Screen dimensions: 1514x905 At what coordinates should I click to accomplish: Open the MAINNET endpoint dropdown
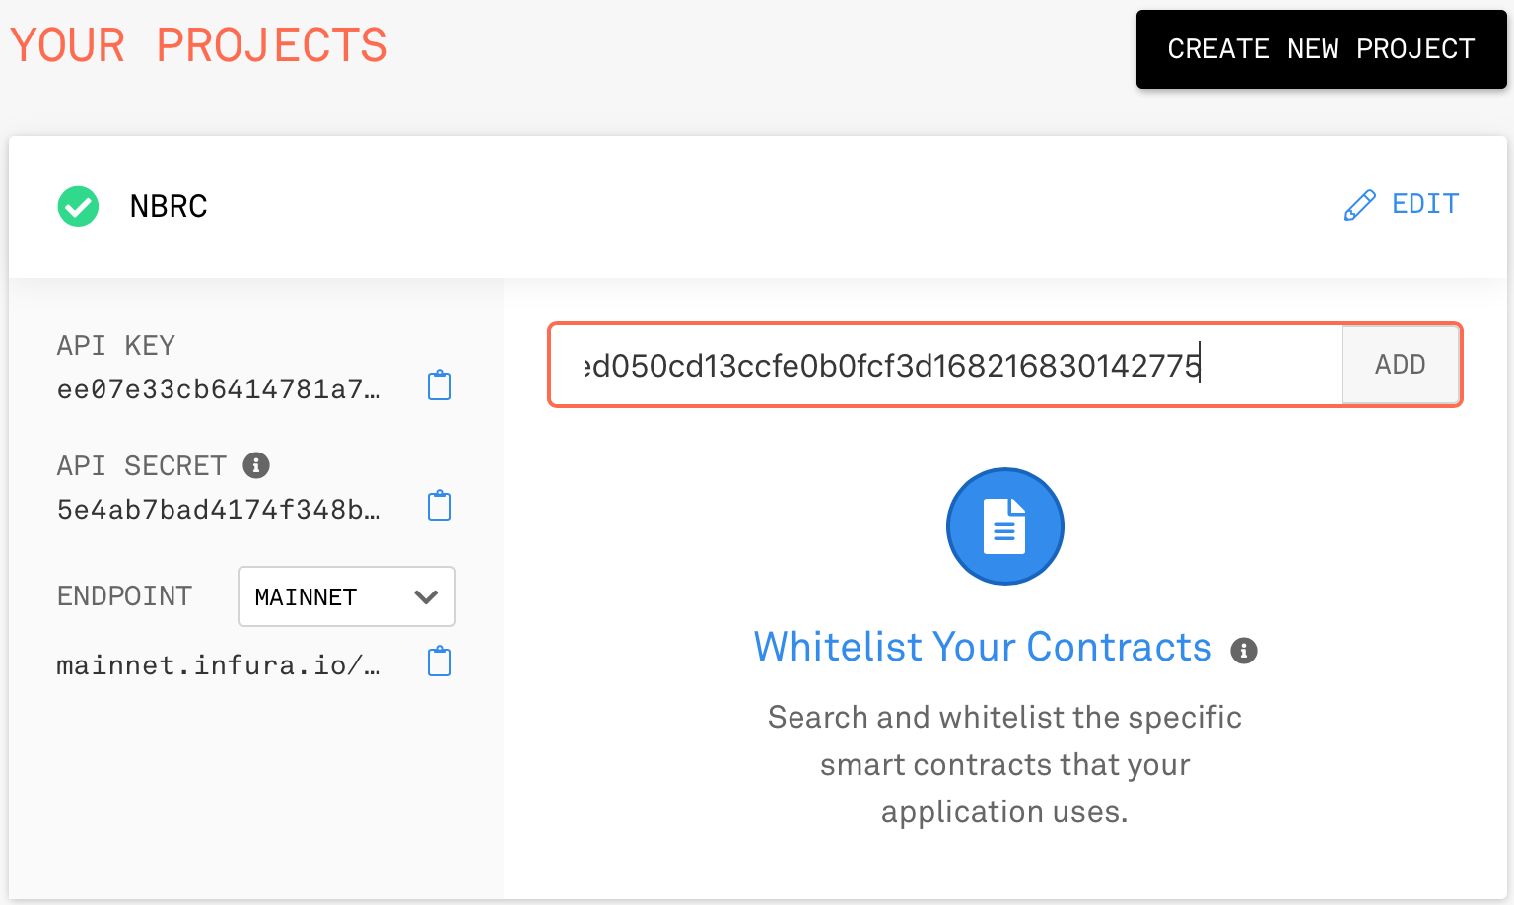click(347, 596)
